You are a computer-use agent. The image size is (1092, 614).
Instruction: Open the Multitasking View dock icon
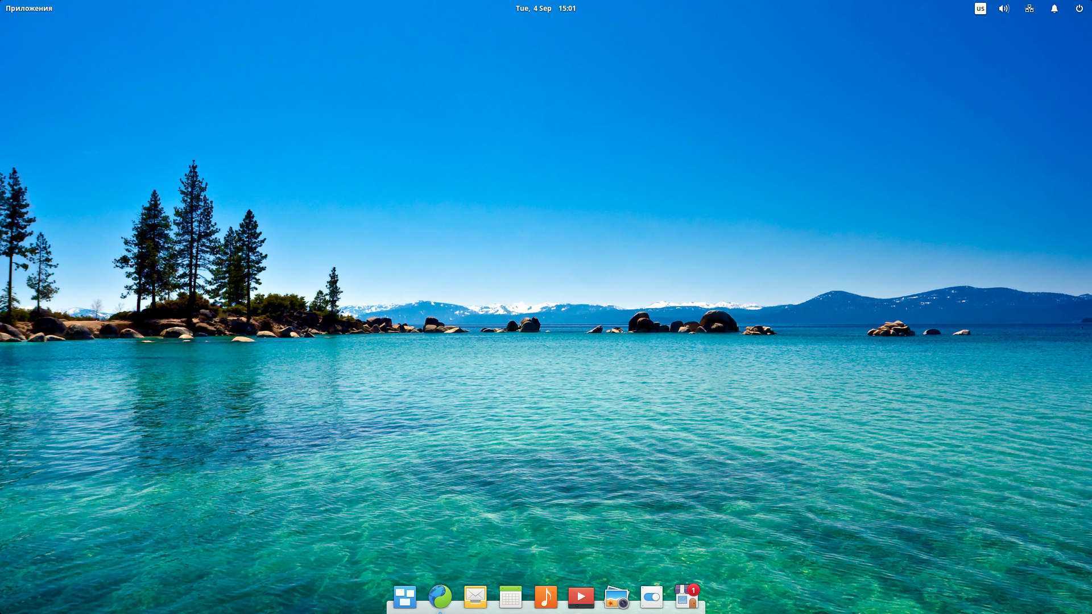405,597
